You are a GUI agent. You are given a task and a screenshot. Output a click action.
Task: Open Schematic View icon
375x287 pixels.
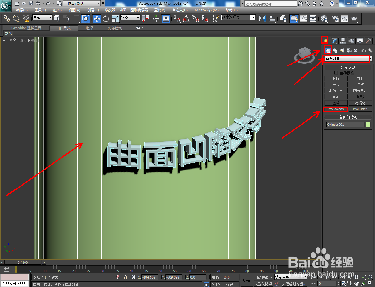(313, 18)
